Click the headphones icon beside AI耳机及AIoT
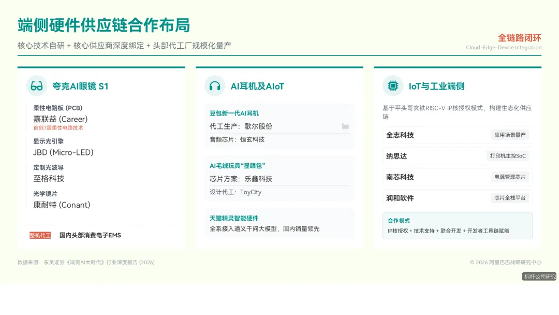Screen dimensions: 559x315 [215, 86]
